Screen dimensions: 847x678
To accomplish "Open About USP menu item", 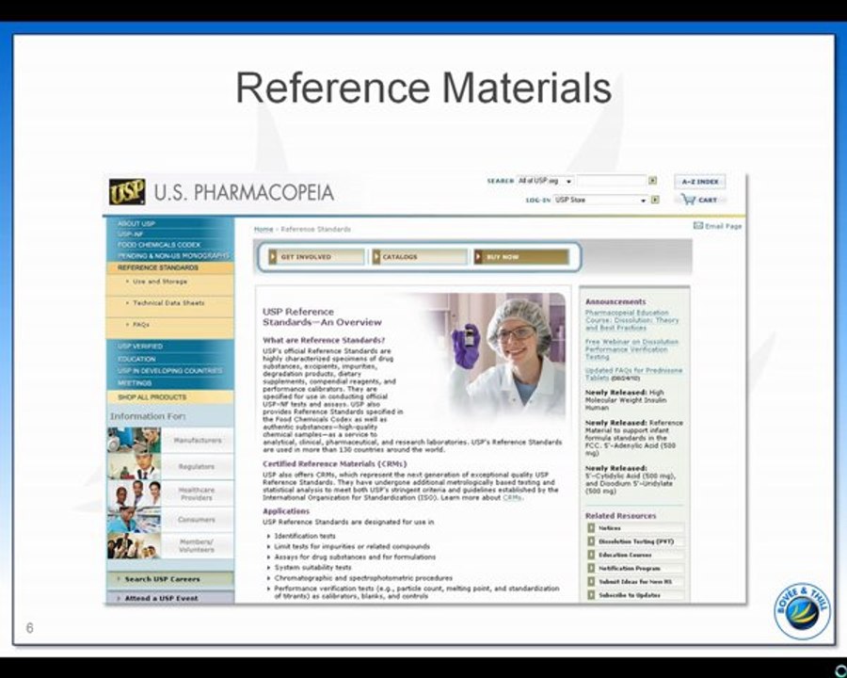I will 170,223.
